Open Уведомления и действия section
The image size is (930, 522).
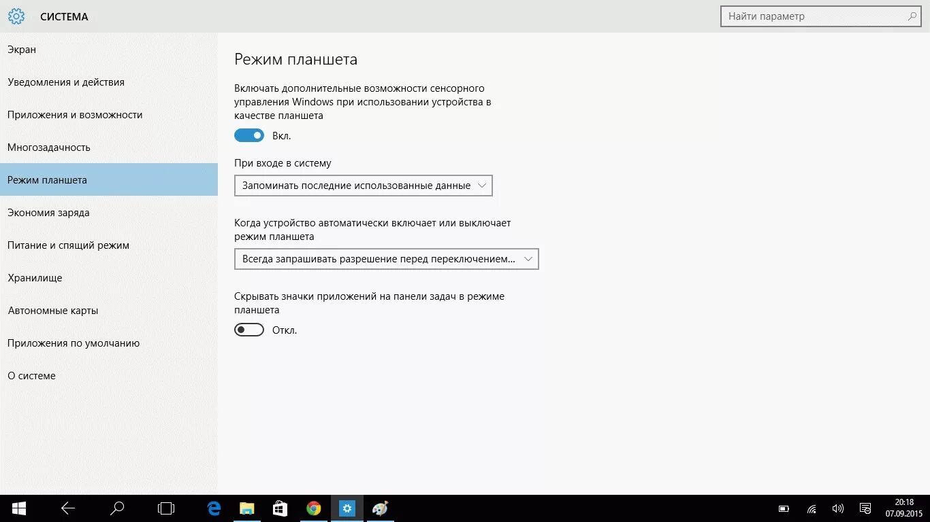pyautogui.click(x=109, y=82)
